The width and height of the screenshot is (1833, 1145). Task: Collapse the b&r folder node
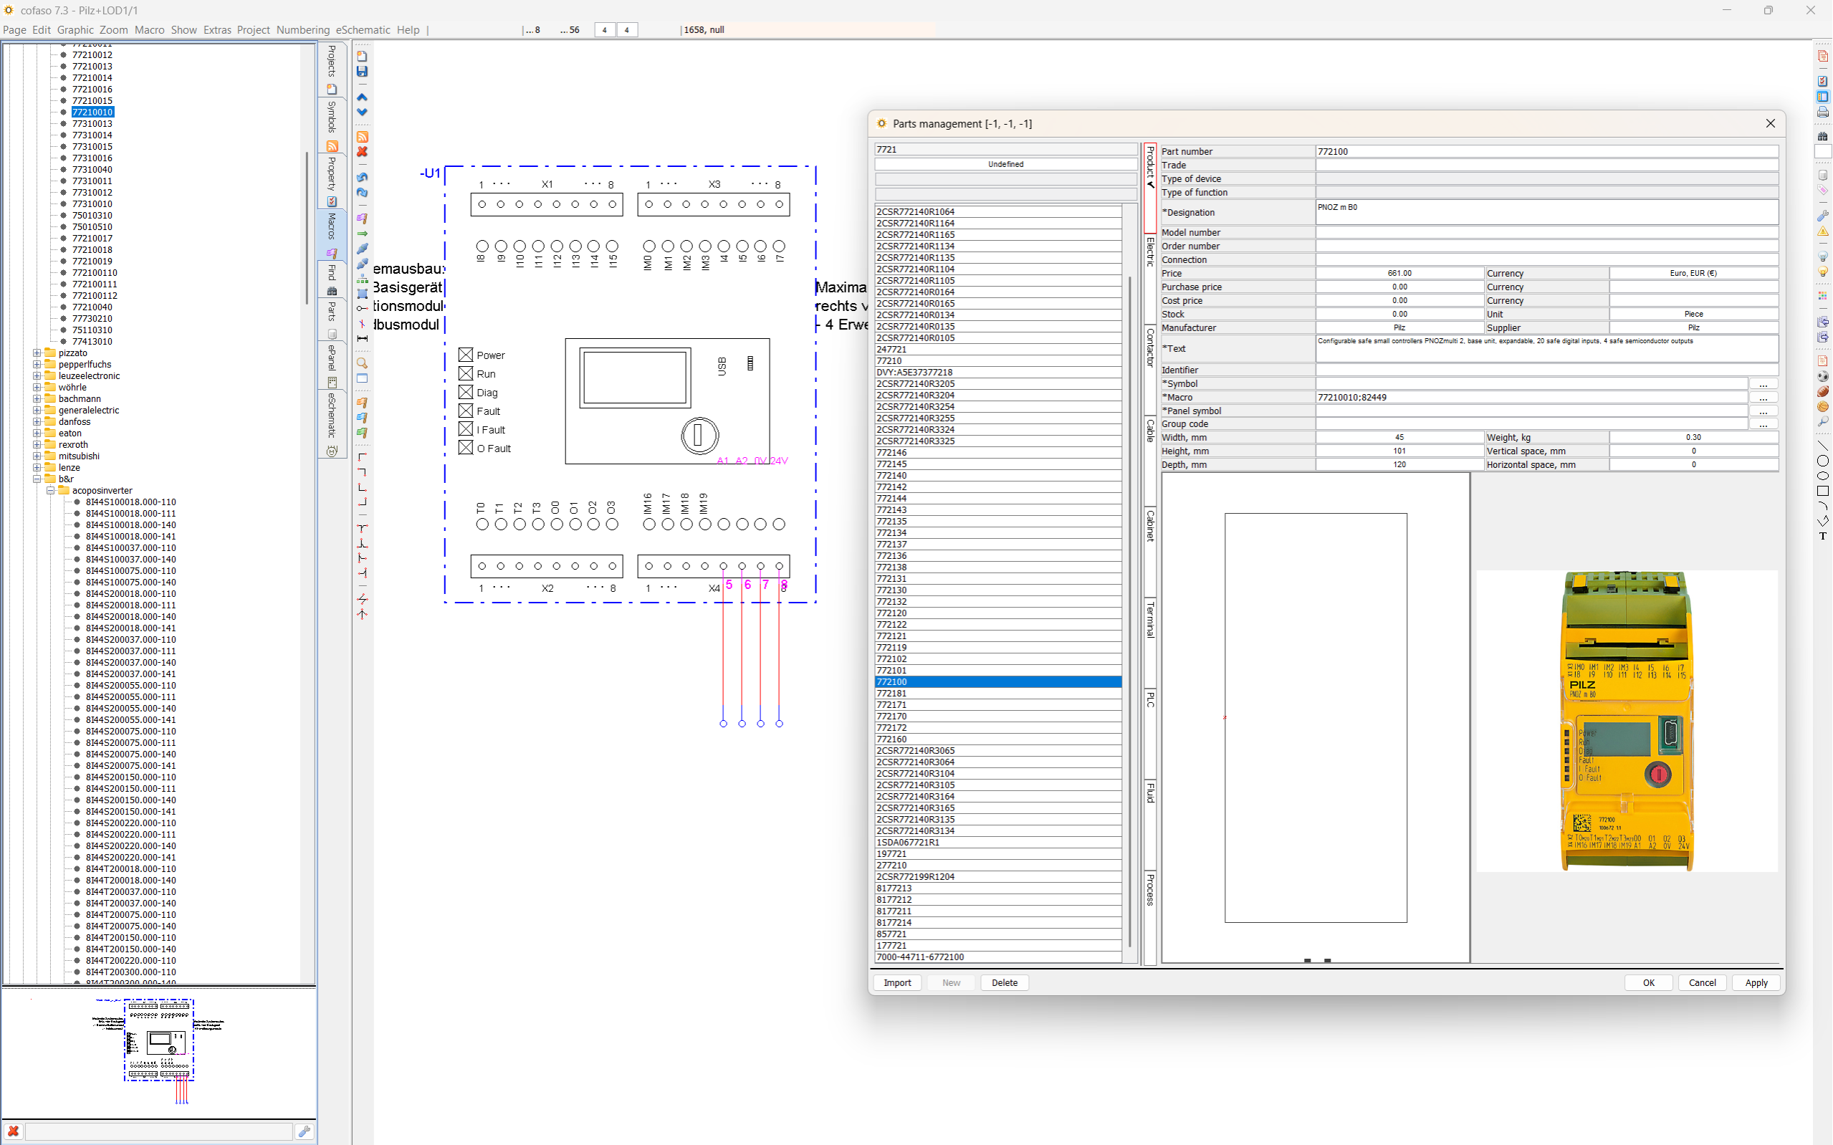point(37,479)
